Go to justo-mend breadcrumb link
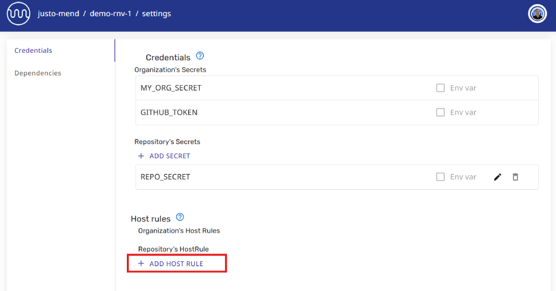 [x=58, y=13]
